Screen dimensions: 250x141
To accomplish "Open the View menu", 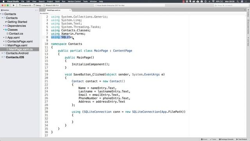I will (34, 2).
